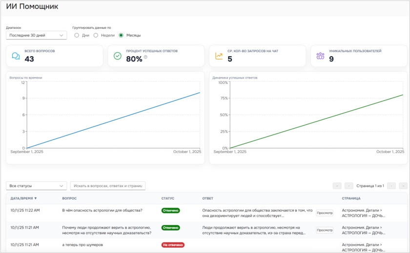Click the Вопрос column header
Image resolution: width=410 pixels, height=253 pixels.
(x=69, y=198)
